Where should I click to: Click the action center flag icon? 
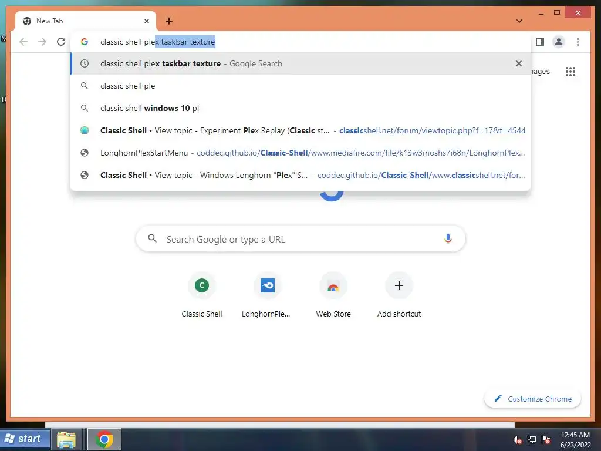coord(546,440)
